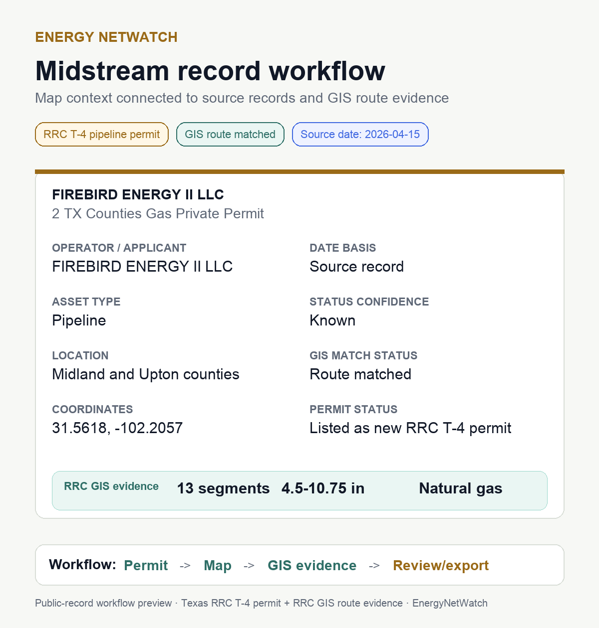Screen dimensions: 599x628
Task: Select operator value FIREBIRD ENERGY II LLC
Action: pos(142,267)
